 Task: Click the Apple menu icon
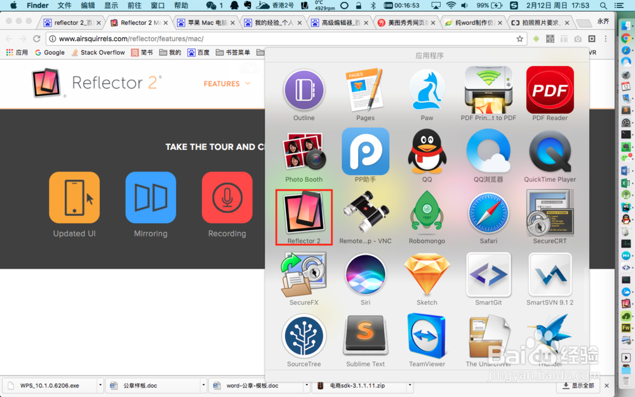pyautogui.click(x=13, y=5)
